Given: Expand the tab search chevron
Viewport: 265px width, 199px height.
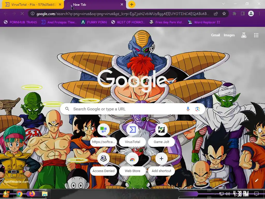Looking at the screenshot, I should [x=223, y=4].
